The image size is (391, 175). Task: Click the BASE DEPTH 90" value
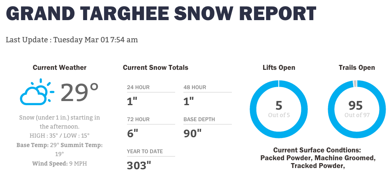pyautogui.click(x=192, y=134)
